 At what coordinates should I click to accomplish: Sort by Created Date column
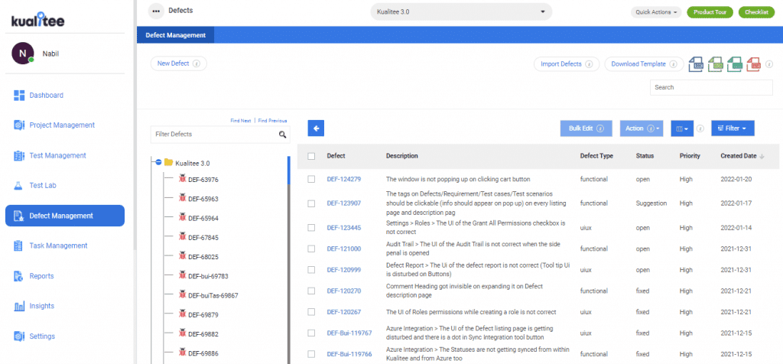coord(742,156)
